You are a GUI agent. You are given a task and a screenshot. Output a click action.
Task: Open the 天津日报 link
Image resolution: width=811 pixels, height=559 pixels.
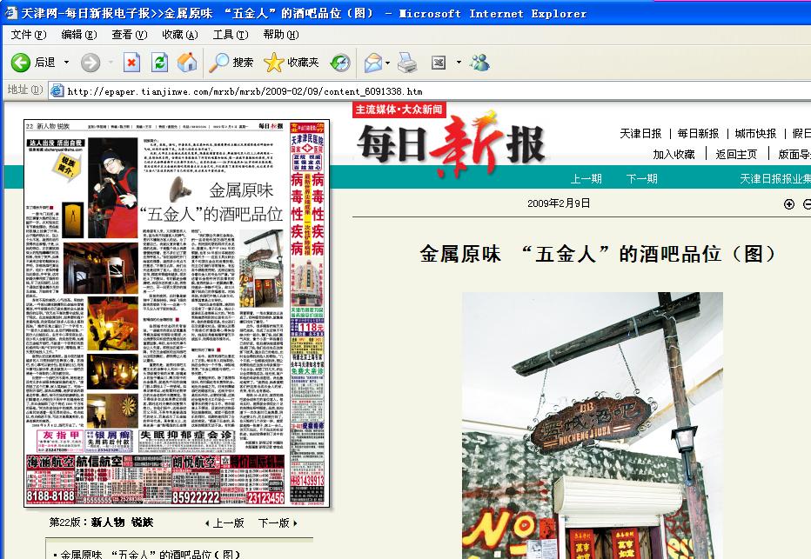coord(640,134)
